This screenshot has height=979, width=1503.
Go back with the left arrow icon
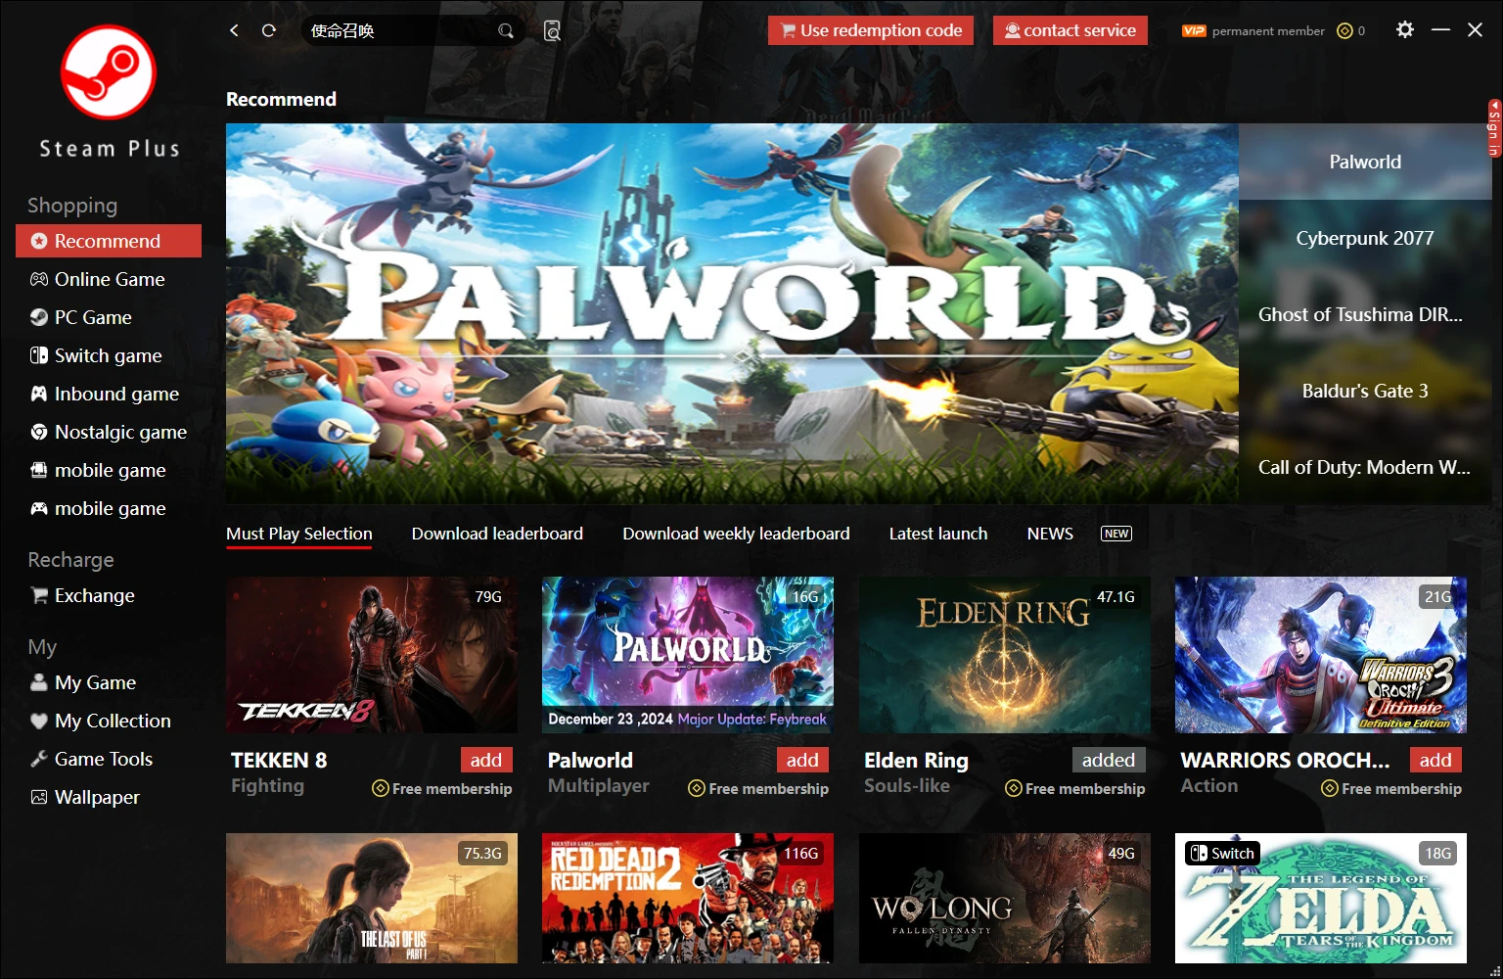point(234,30)
